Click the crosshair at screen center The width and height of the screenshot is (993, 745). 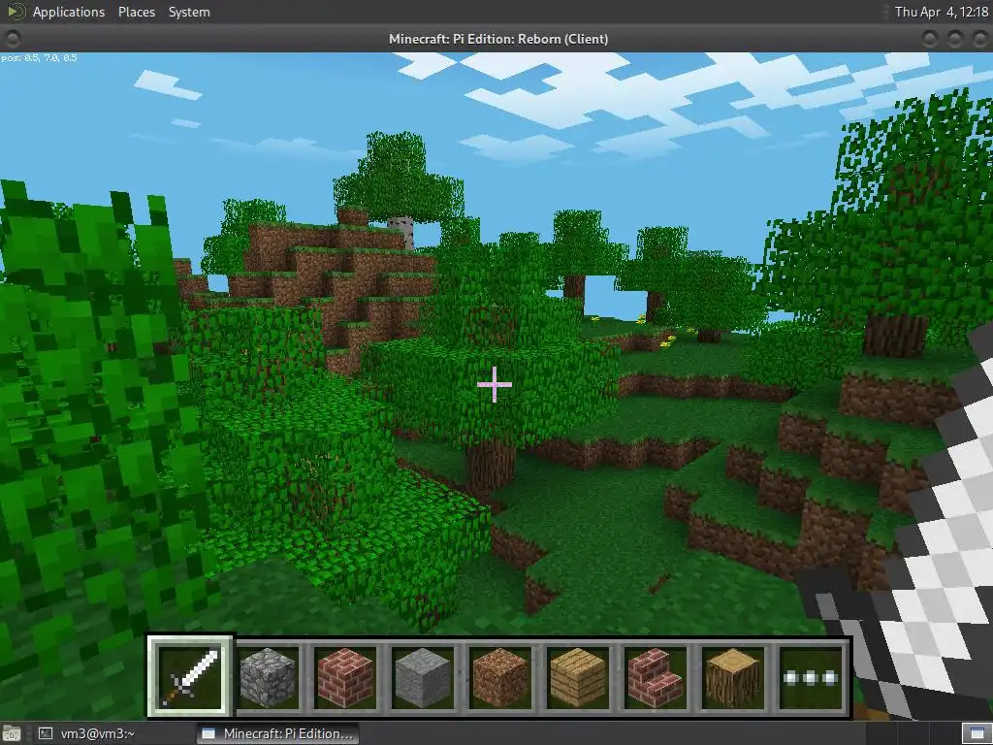[495, 384]
